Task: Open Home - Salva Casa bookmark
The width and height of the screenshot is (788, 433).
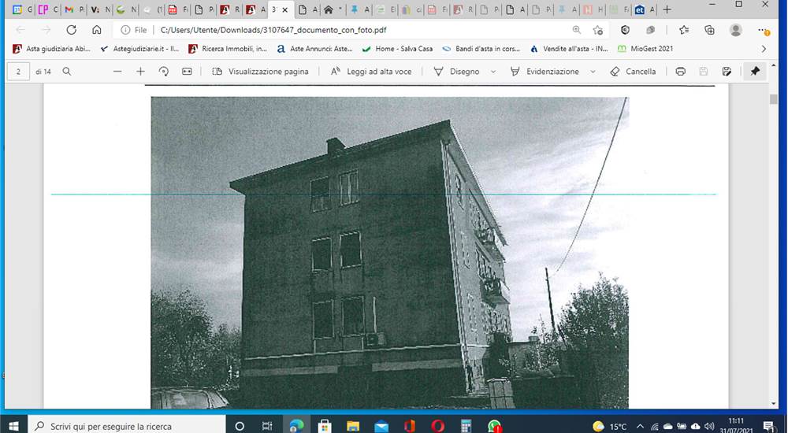Action: pos(397,49)
